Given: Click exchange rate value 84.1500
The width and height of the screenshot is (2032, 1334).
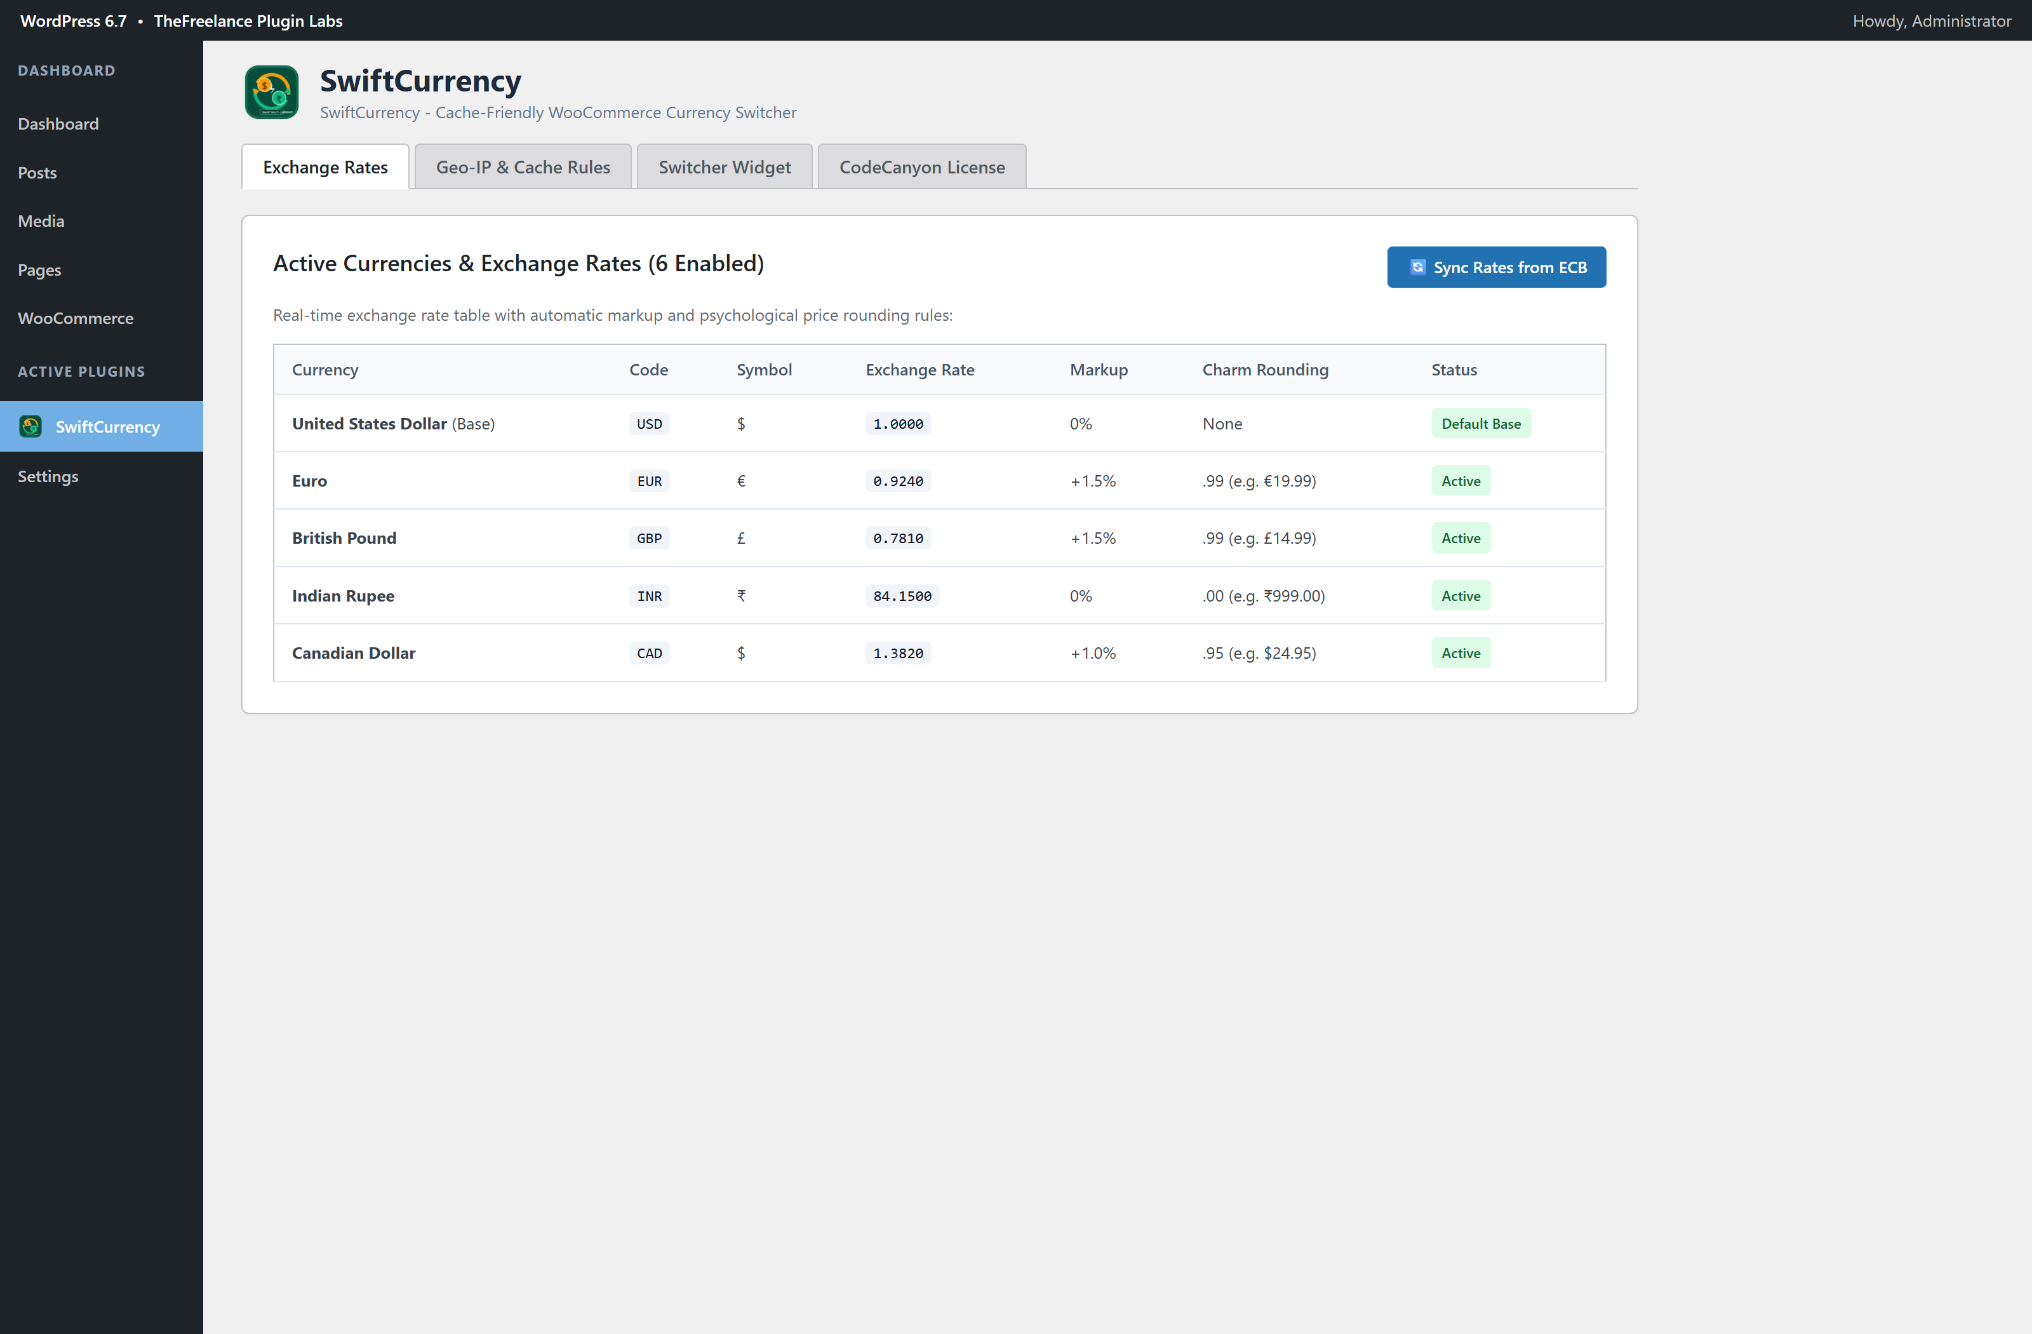Looking at the screenshot, I should click(902, 596).
